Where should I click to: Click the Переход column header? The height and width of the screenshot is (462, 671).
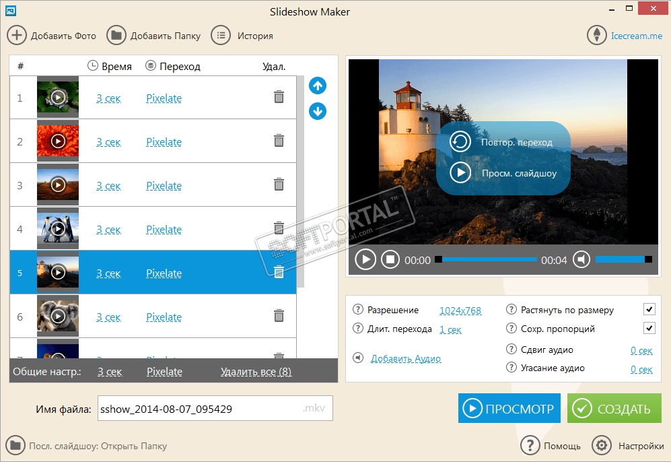click(x=173, y=66)
